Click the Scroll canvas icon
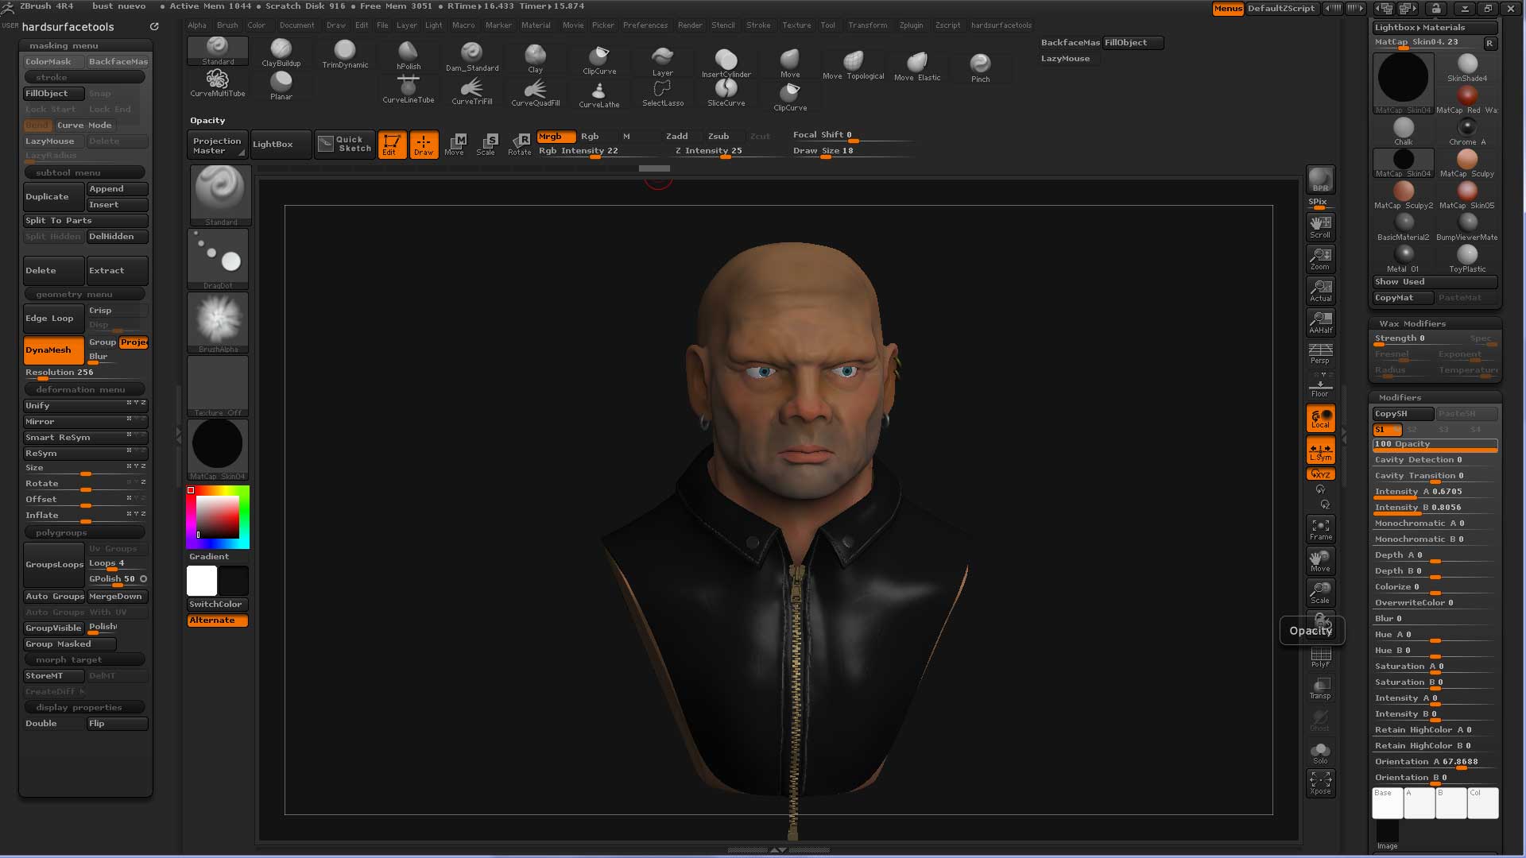The height and width of the screenshot is (858, 1526). 1320,226
